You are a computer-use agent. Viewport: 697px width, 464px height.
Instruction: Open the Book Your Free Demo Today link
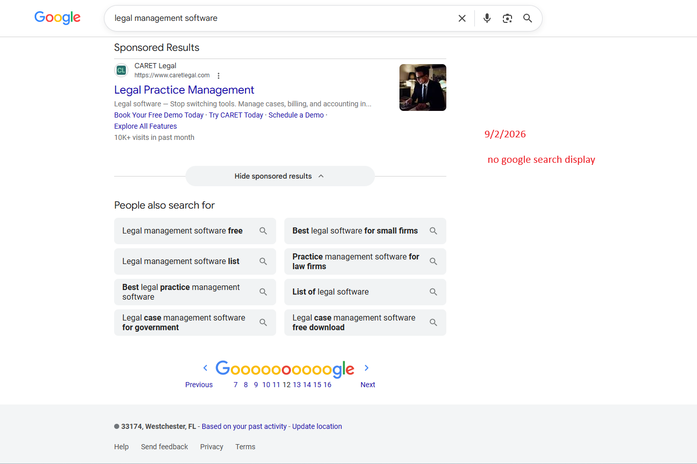(x=158, y=115)
